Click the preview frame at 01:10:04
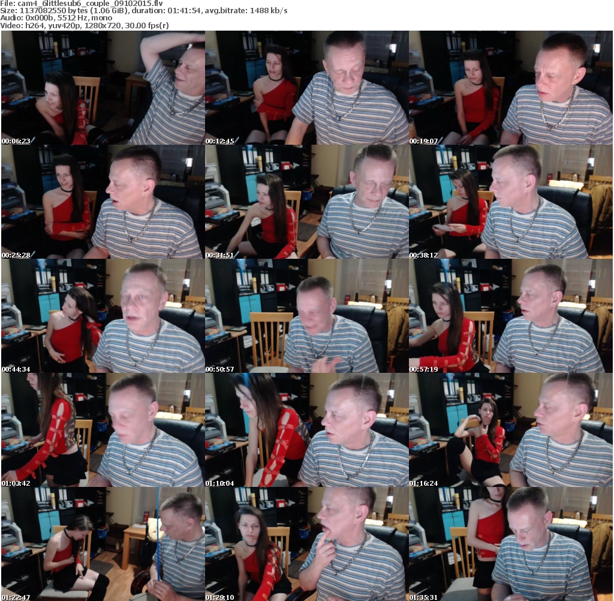 (x=307, y=430)
